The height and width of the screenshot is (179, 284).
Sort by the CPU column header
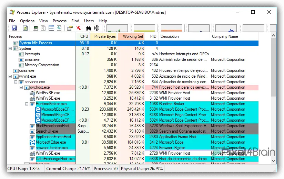tap(83, 36)
